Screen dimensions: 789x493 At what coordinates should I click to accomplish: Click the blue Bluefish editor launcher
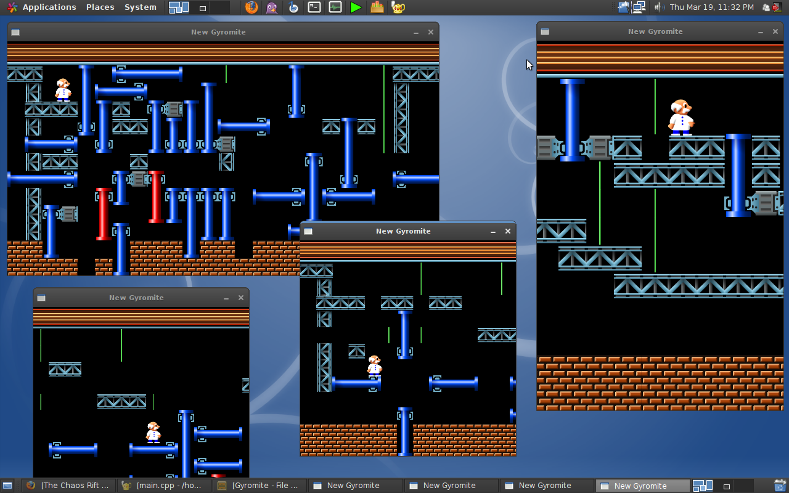point(293,7)
